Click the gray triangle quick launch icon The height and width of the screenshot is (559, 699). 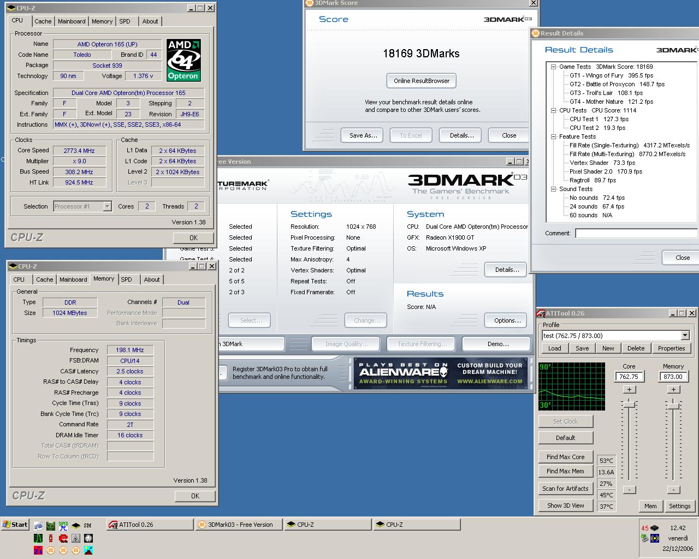pos(76,538)
